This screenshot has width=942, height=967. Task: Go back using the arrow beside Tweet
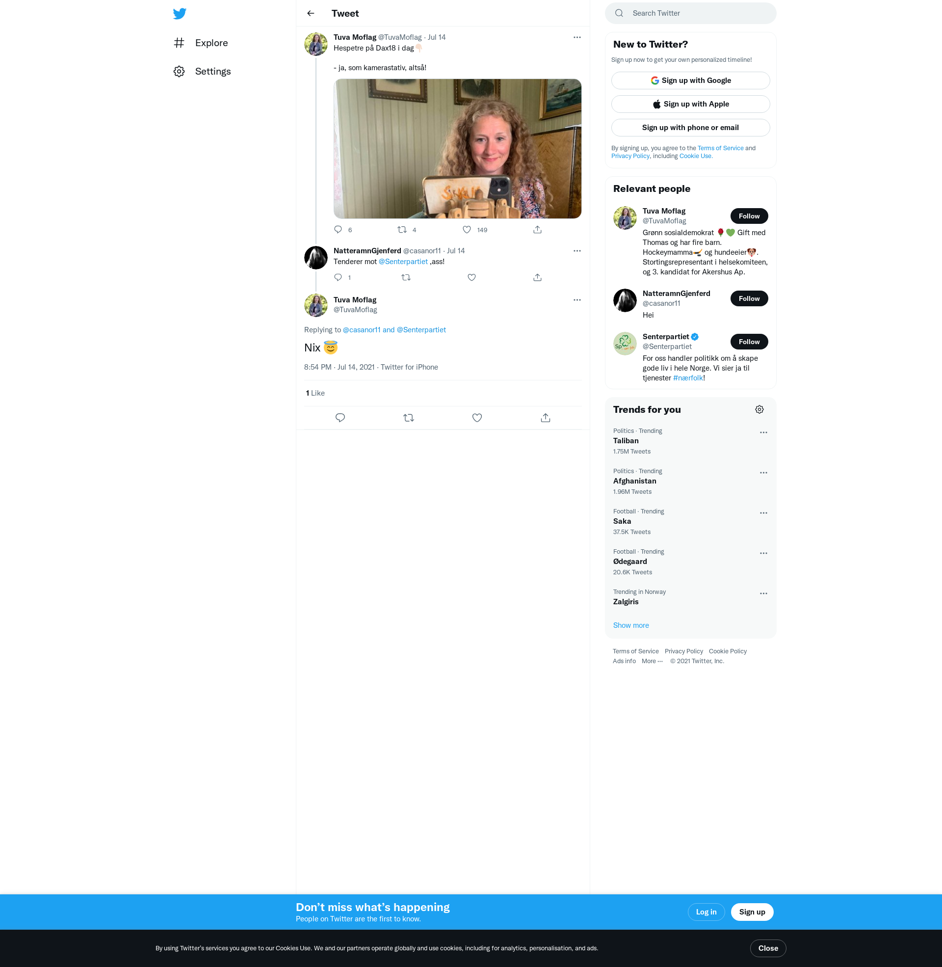[311, 13]
